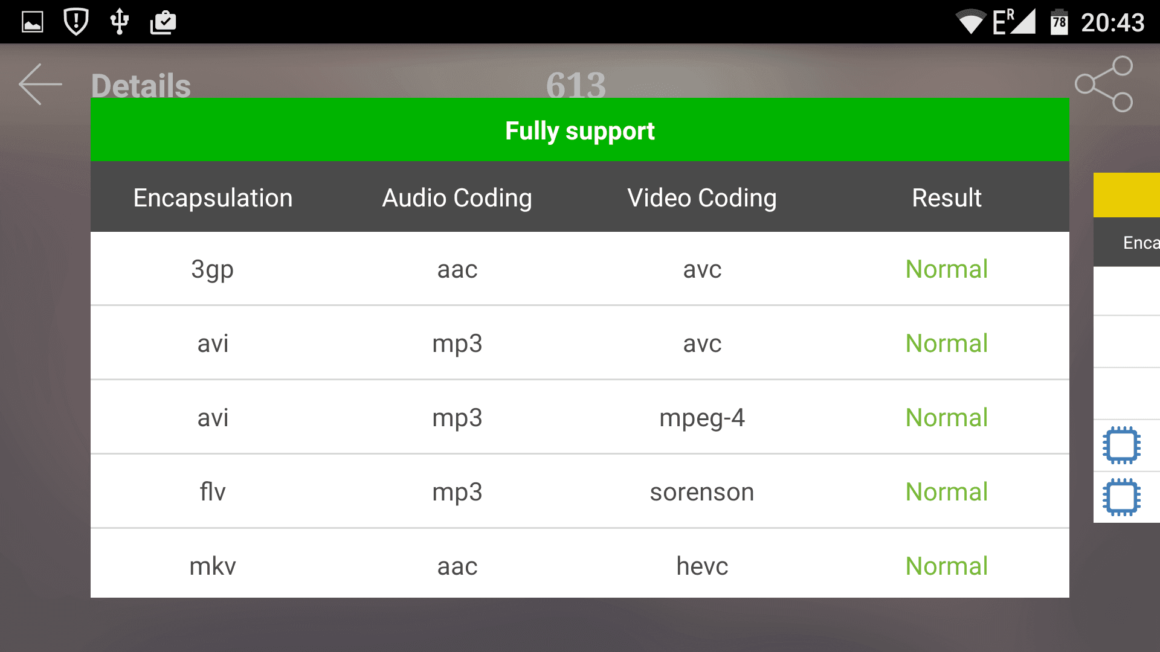The width and height of the screenshot is (1160, 652).
Task: Tap the briefcase checkmark status icon
Action: pos(163,22)
